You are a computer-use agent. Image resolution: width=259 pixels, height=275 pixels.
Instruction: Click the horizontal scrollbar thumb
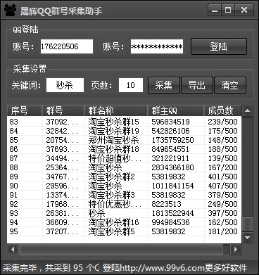click(121, 249)
